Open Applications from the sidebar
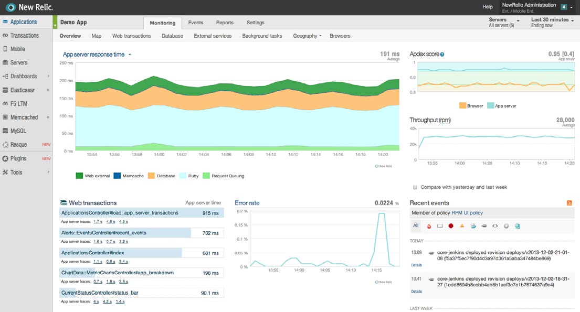 23,22
